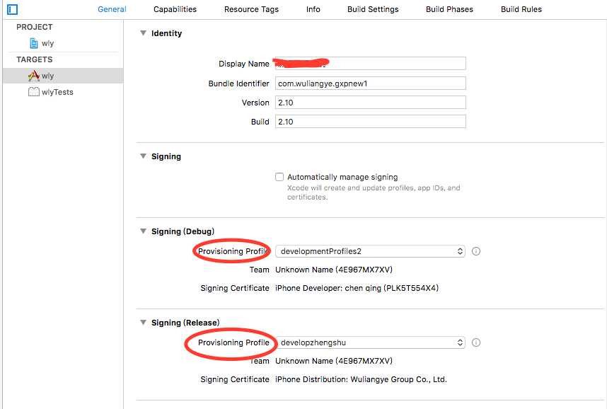Enable Automatically manage signing checkbox
The width and height of the screenshot is (607, 409).
[279, 177]
